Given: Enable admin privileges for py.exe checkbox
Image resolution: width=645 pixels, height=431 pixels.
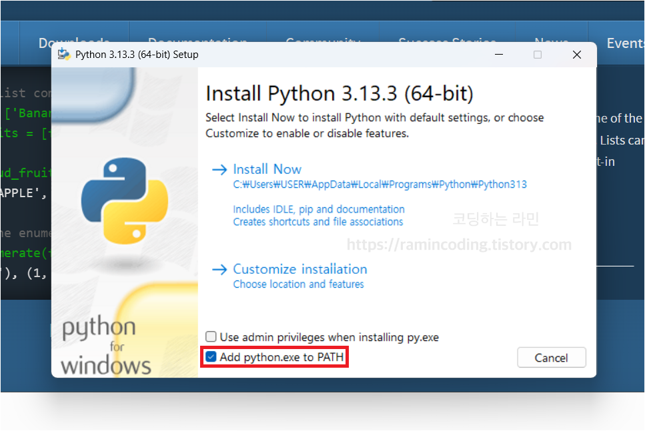Looking at the screenshot, I should (x=211, y=337).
